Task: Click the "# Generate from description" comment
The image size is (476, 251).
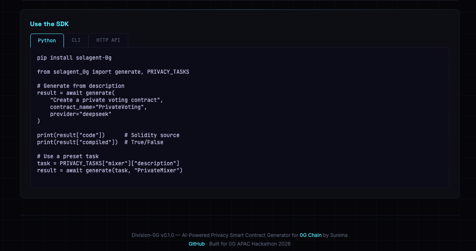Action: click(x=81, y=86)
